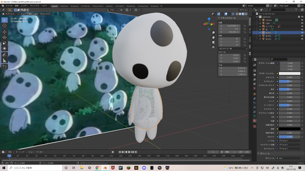
Task: Open the World properties tab
Action: (x=255, y=88)
